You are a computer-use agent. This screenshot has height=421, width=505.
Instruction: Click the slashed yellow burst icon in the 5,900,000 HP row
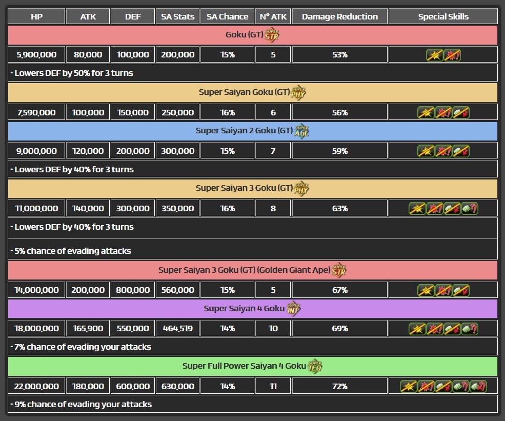coord(434,55)
